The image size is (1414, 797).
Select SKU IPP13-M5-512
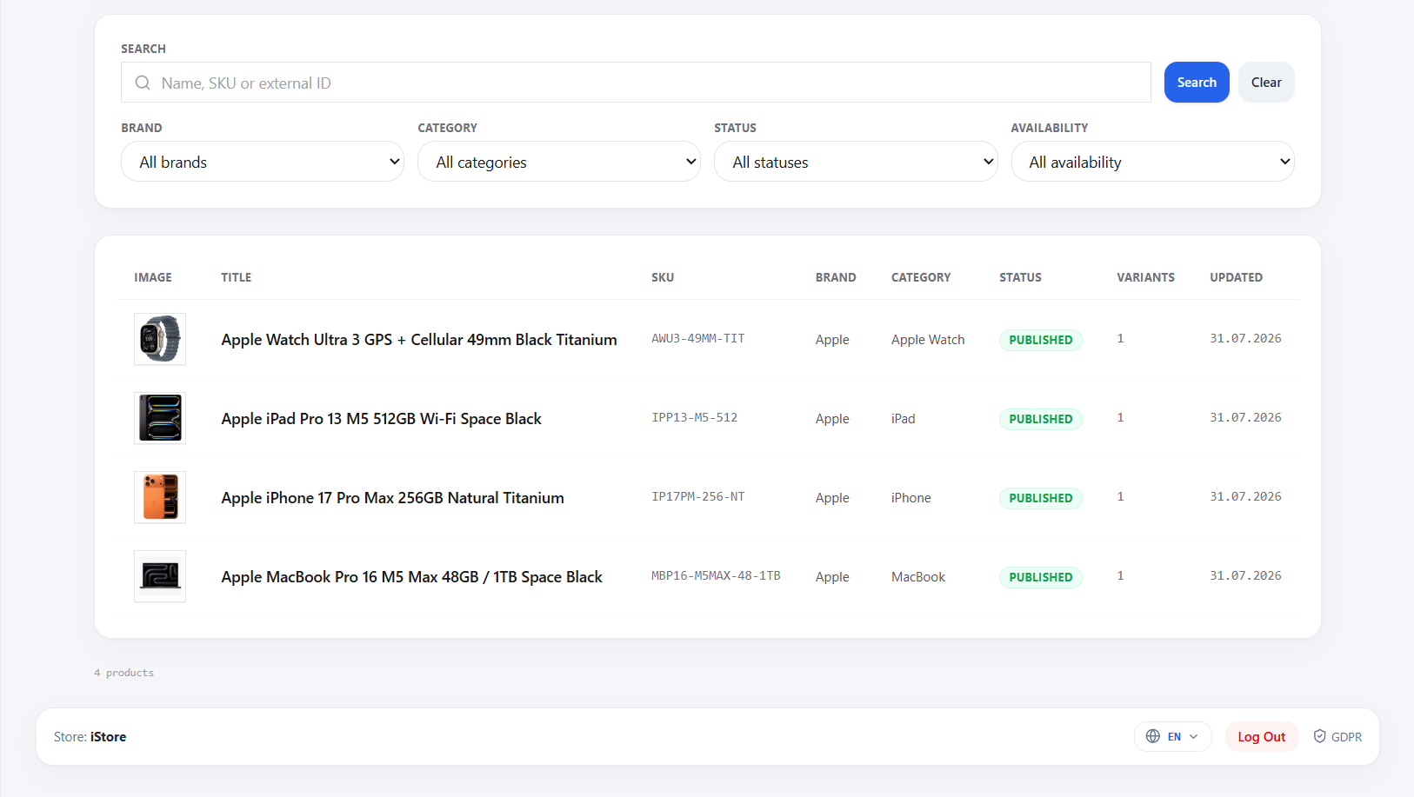(695, 418)
